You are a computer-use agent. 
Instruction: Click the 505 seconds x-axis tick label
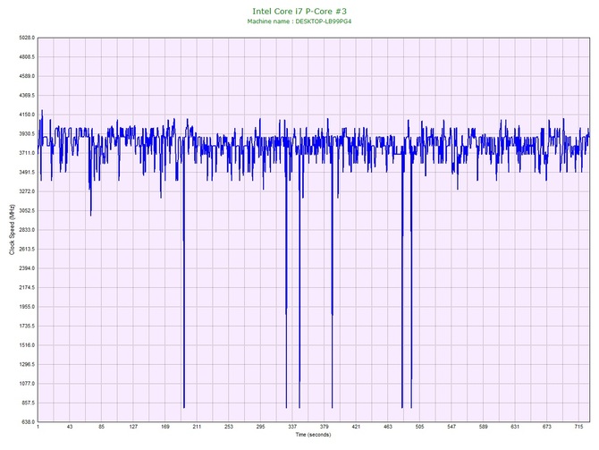[x=419, y=428]
